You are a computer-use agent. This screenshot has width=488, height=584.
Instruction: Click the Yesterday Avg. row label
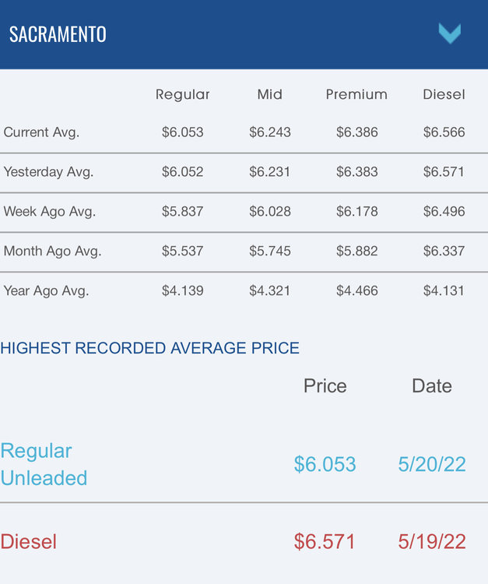click(48, 172)
